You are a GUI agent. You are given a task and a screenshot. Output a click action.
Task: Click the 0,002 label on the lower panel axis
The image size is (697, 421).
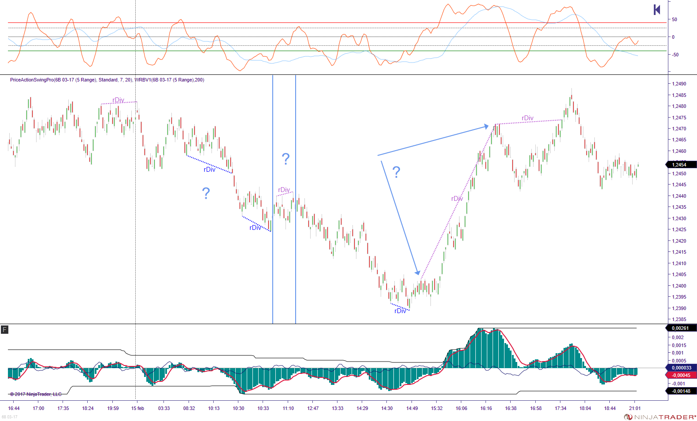(678, 337)
